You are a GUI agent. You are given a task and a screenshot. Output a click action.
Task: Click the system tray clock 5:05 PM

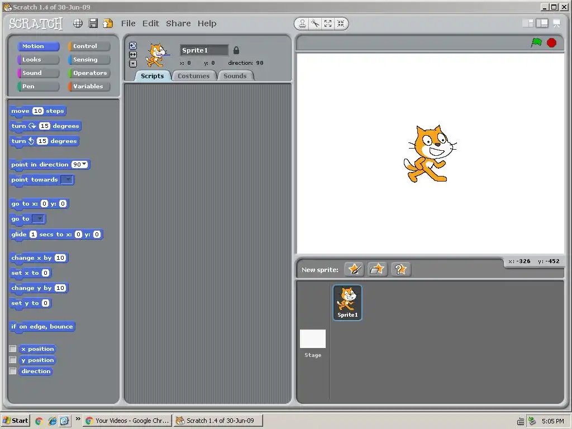(552, 421)
